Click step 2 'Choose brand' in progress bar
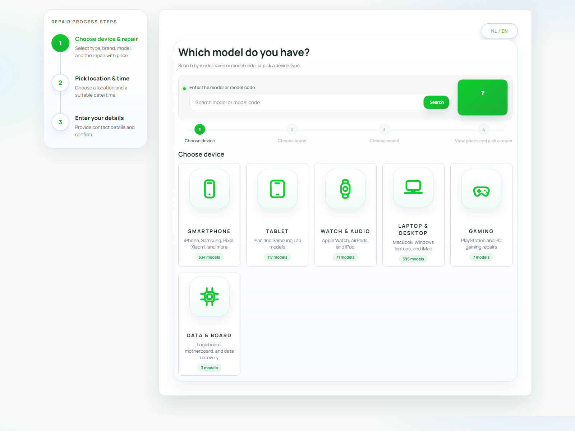The width and height of the screenshot is (575, 431). click(x=292, y=129)
